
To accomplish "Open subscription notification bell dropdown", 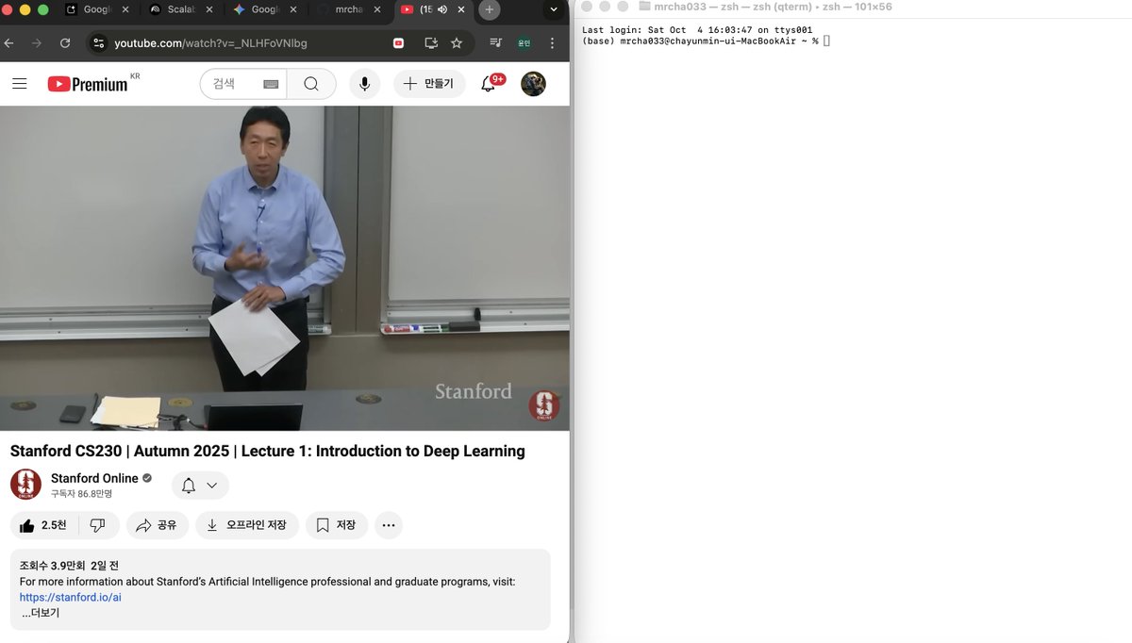I will (200, 486).
